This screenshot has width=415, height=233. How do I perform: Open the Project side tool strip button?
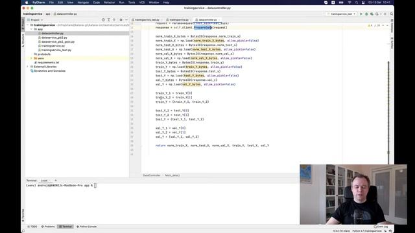point(23,24)
